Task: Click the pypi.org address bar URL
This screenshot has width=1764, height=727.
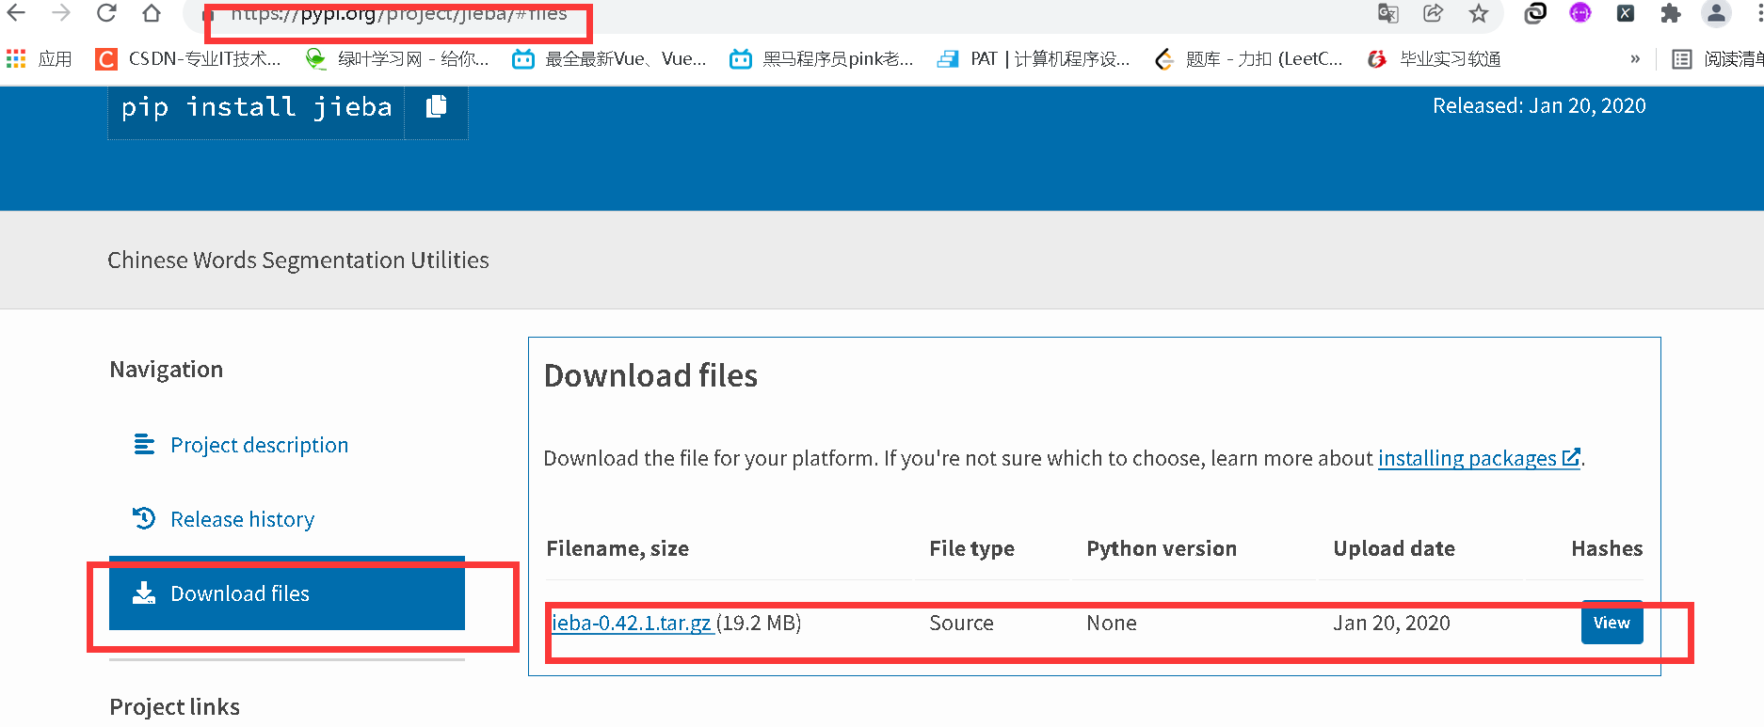Action: coord(399,14)
